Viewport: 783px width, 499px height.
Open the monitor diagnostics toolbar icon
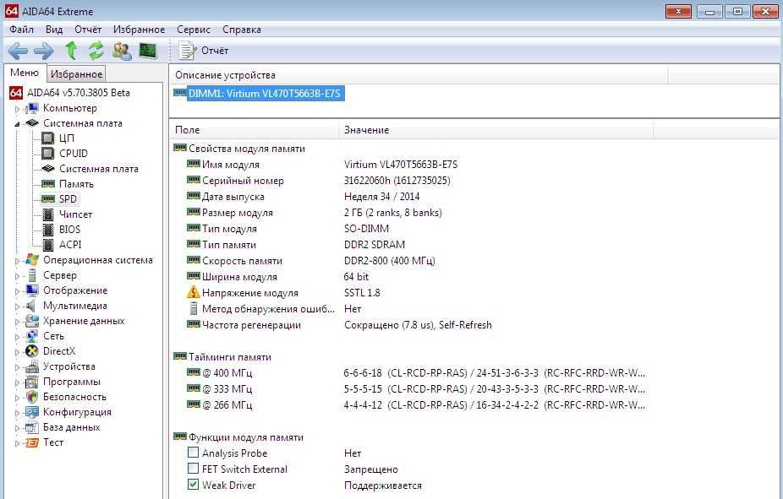tap(148, 51)
